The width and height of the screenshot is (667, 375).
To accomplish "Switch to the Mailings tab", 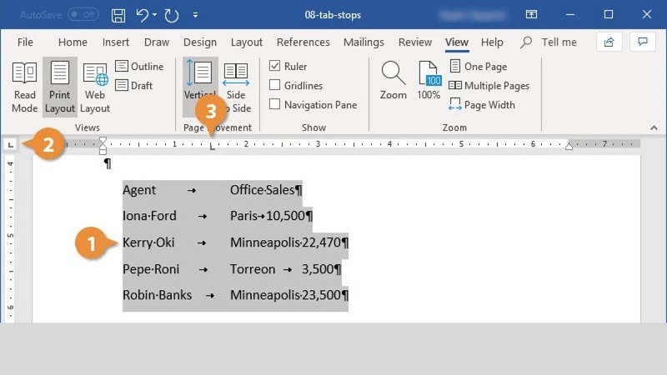I will pyautogui.click(x=364, y=42).
